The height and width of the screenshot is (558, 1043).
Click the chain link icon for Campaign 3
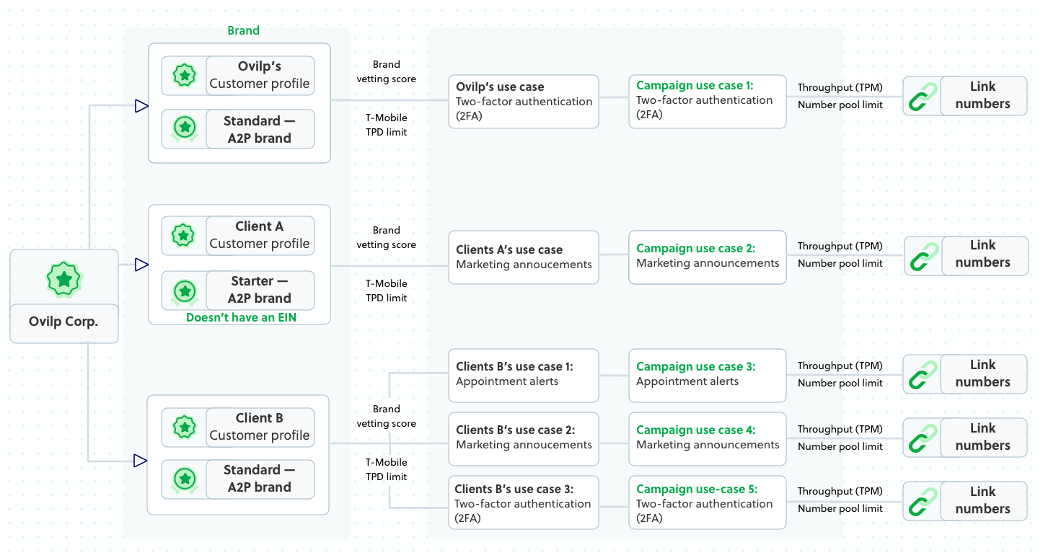pyautogui.click(x=922, y=374)
